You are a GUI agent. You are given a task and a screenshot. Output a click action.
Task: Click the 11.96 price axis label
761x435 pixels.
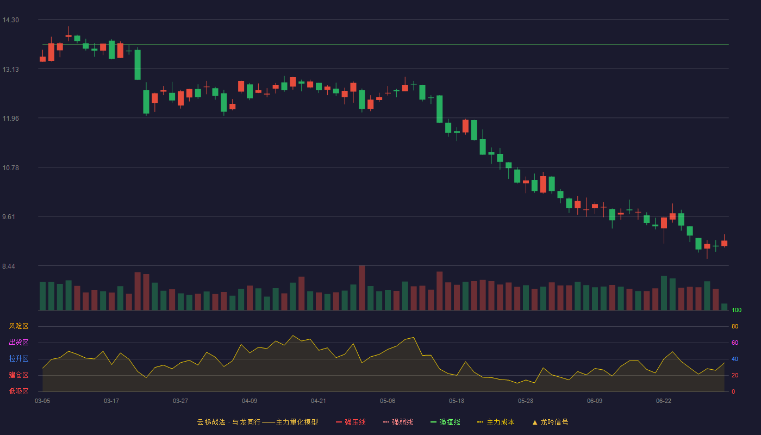click(11, 119)
